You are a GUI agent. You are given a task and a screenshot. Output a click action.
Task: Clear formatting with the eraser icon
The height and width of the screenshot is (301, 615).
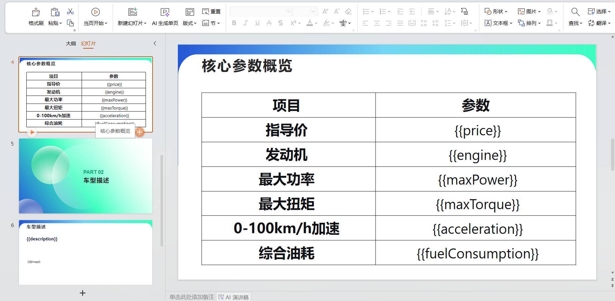coord(348,12)
